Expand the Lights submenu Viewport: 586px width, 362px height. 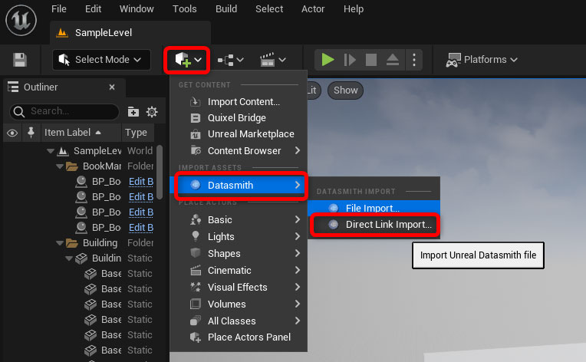239,237
